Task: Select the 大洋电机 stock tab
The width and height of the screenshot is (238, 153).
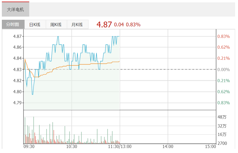Action: click(x=16, y=9)
